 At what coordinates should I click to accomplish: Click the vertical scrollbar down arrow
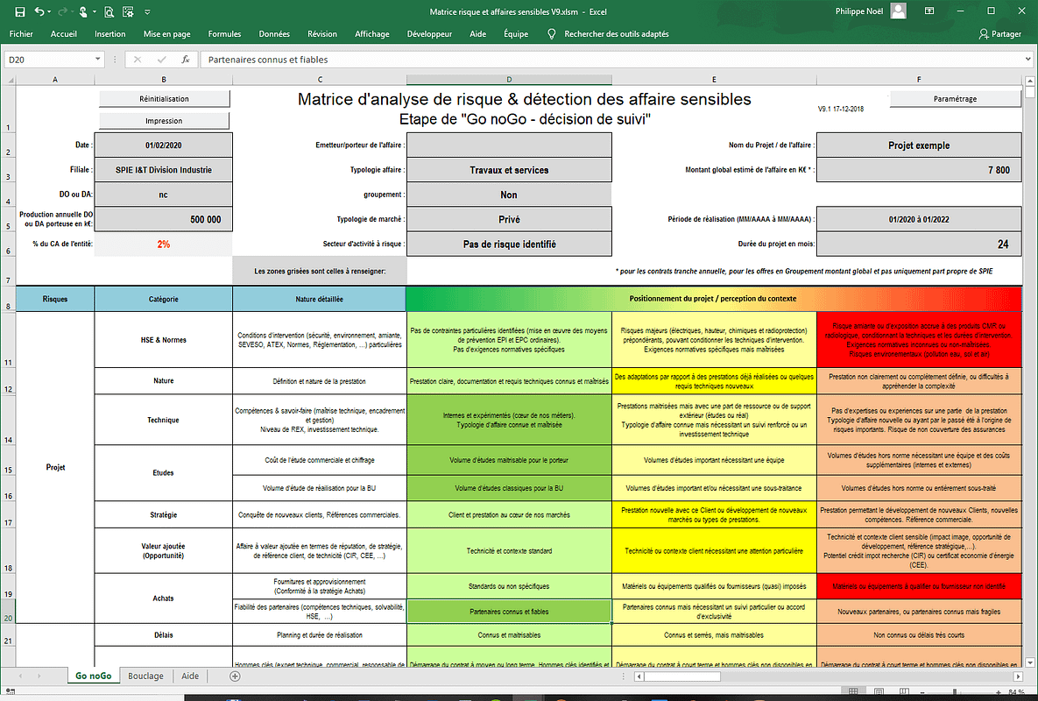(x=1029, y=662)
